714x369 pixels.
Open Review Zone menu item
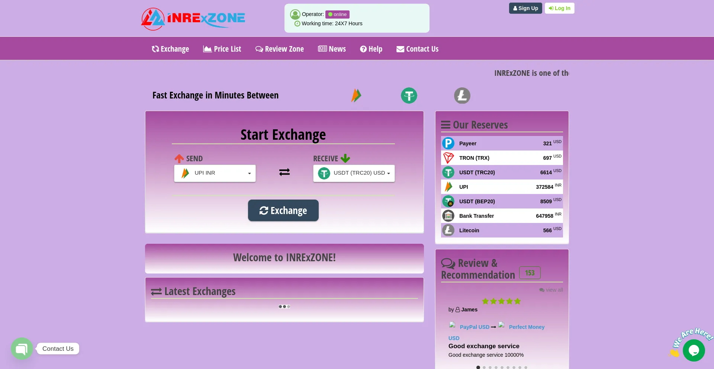[x=280, y=49]
